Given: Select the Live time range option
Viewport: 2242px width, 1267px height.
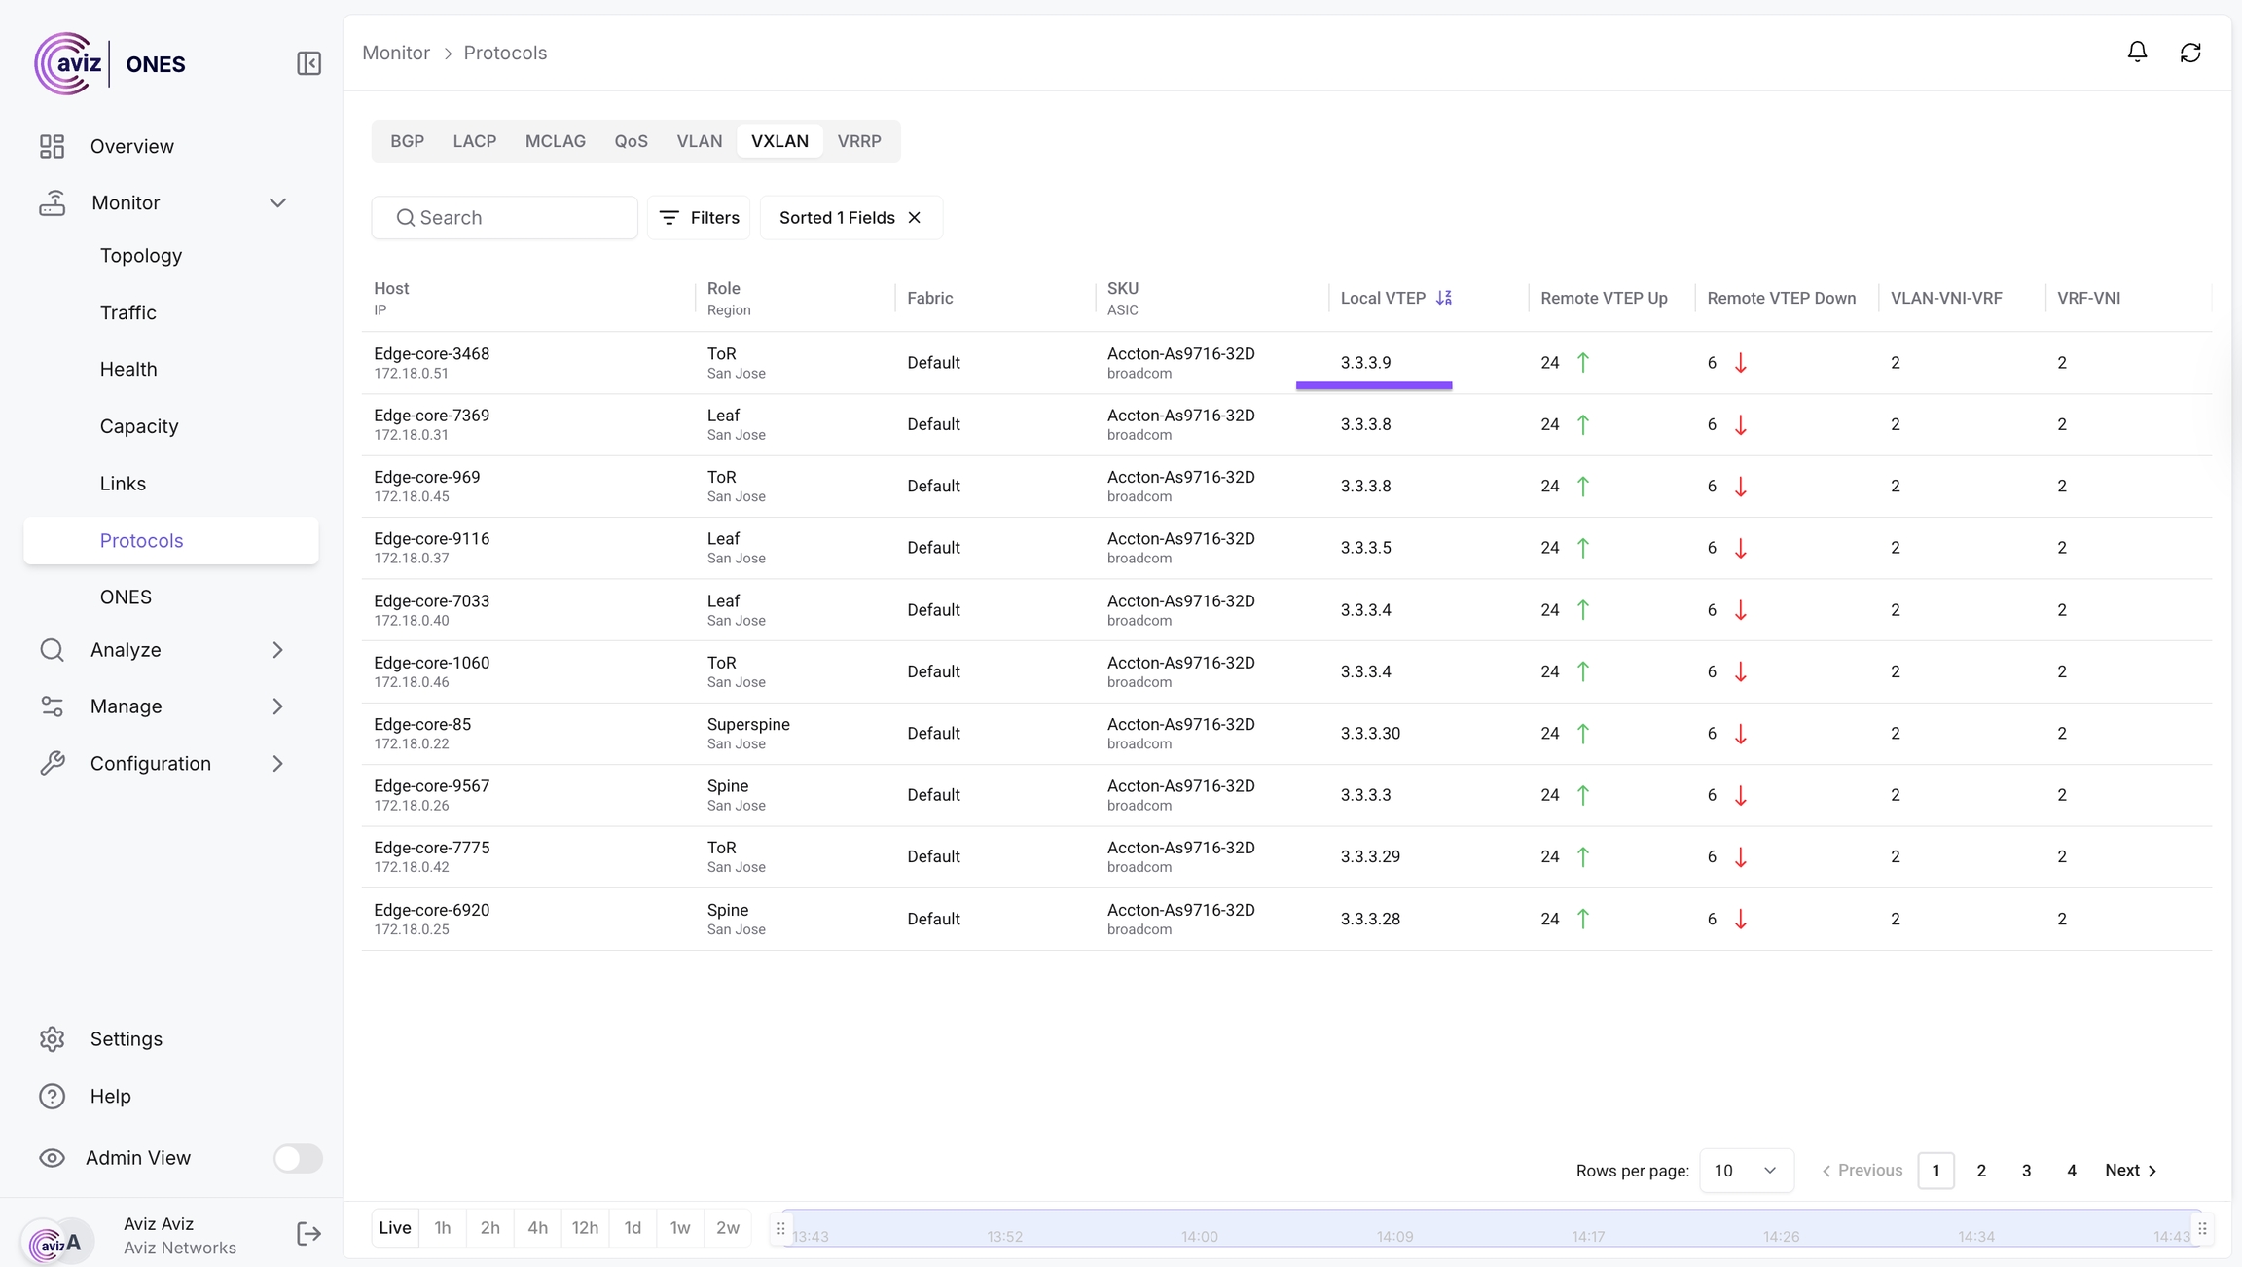Looking at the screenshot, I should pos(394,1228).
